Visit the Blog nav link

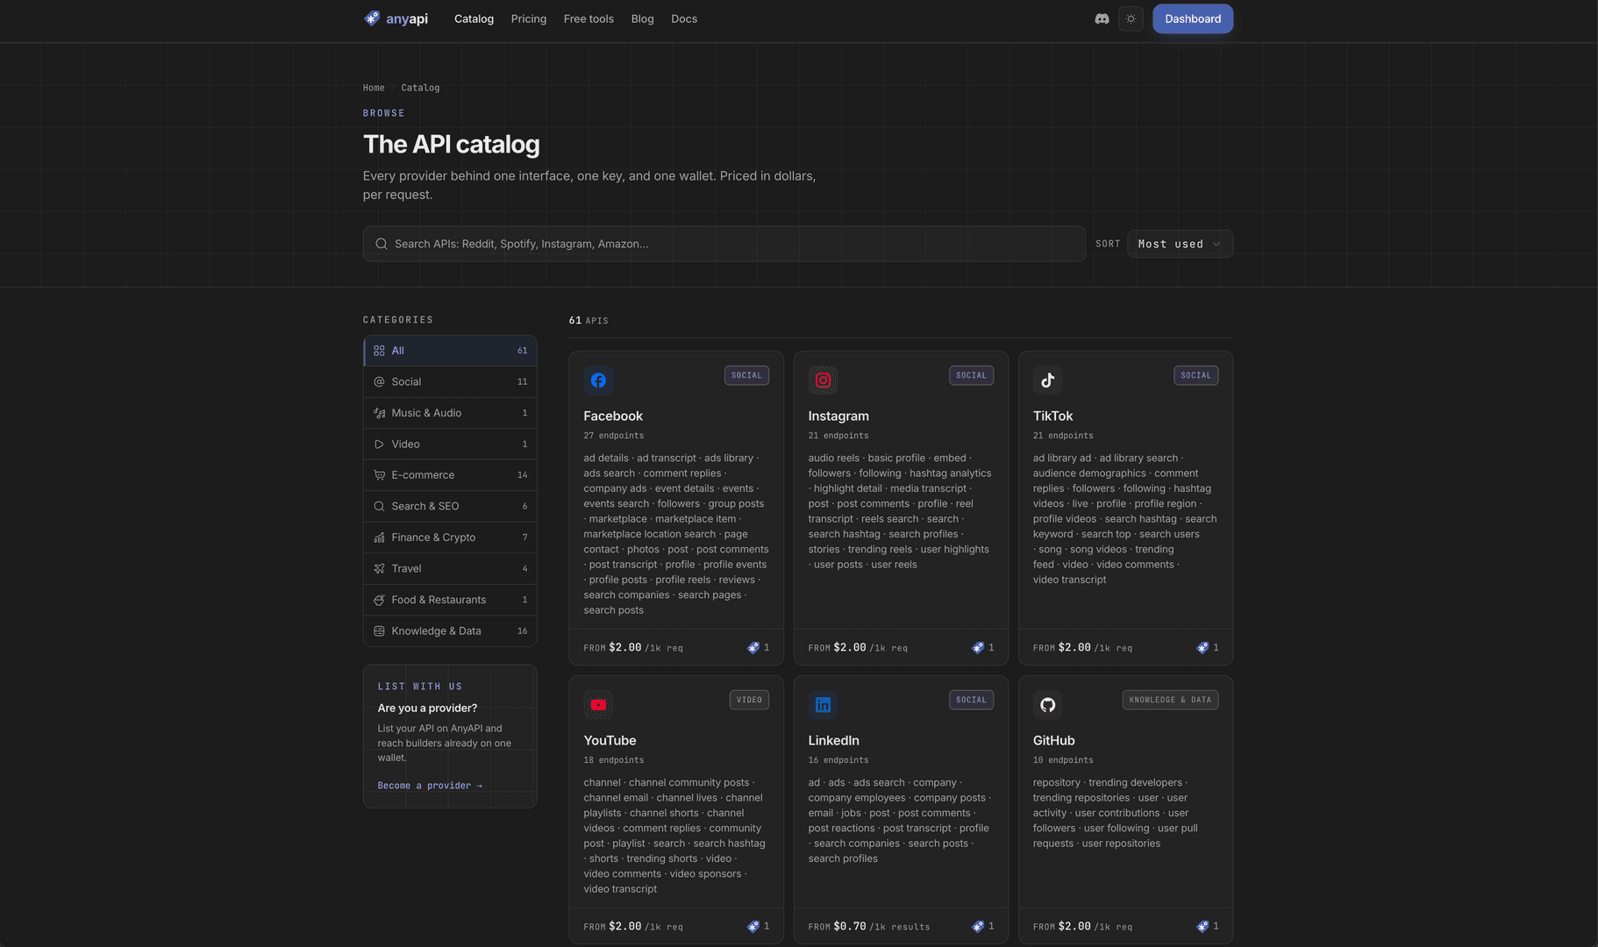[x=642, y=18]
